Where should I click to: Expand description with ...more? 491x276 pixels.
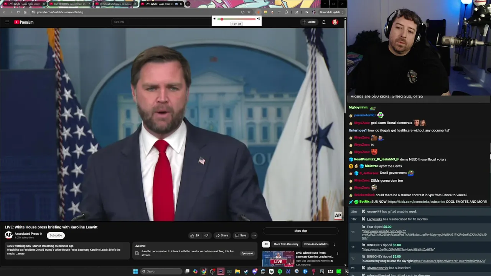tap(20, 254)
